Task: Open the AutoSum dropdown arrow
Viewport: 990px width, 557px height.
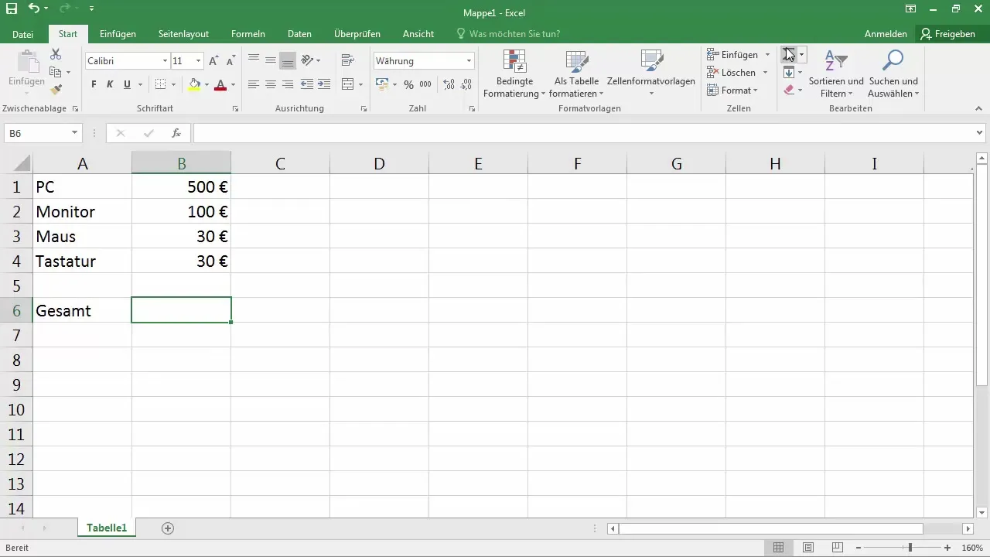Action: (x=802, y=54)
